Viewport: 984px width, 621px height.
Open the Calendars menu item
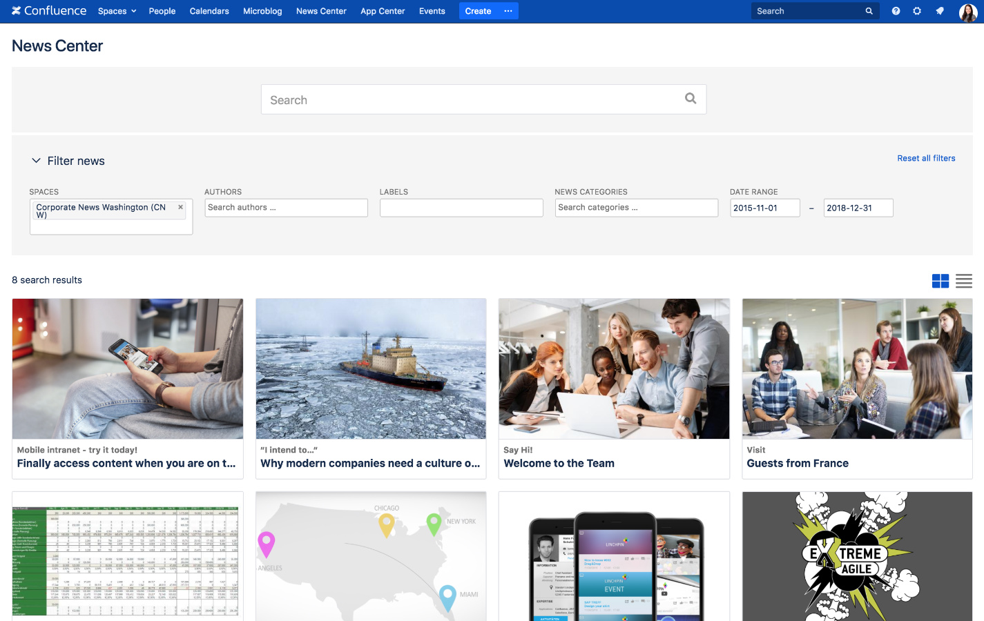[x=209, y=11]
